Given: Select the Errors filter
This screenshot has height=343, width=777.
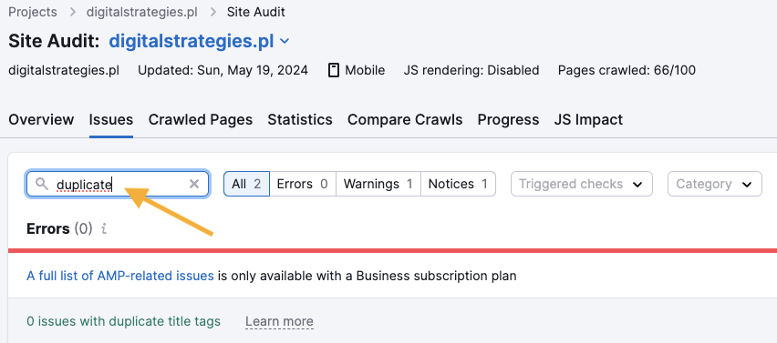Looking at the screenshot, I should tap(302, 184).
